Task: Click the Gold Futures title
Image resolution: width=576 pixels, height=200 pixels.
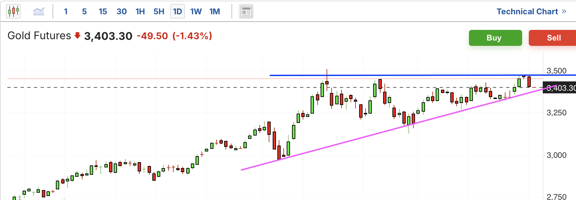Action: [39, 36]
